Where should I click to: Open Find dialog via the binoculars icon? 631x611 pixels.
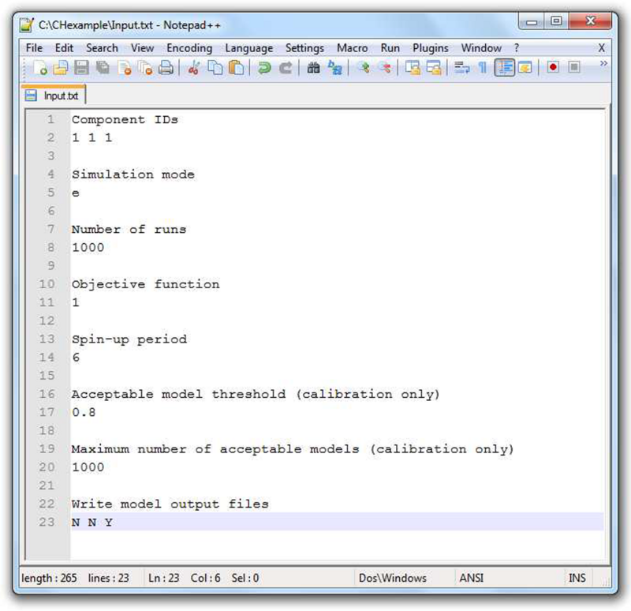[314, 67]
